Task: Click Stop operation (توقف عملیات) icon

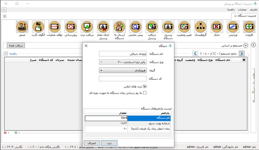Action: point(54,27)
